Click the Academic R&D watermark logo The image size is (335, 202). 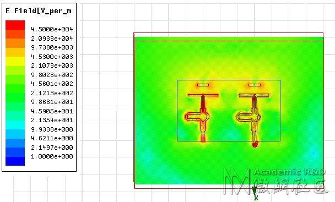coord(275,181)
